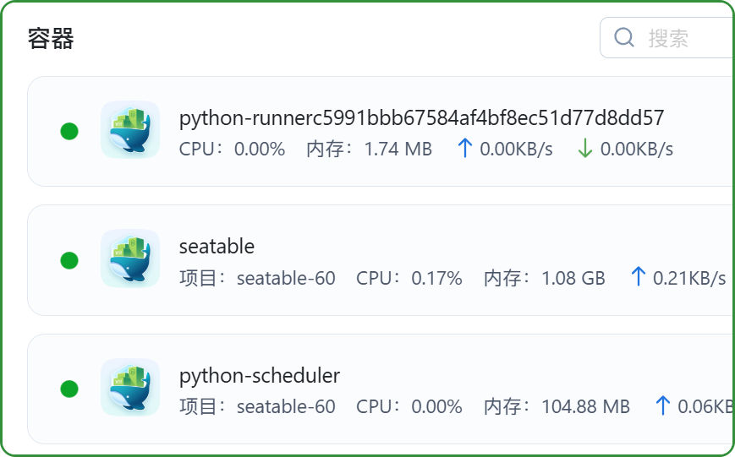735x457 pixels.
Task: Click python-scheduler green running status dot
Action: click(69, 389)
